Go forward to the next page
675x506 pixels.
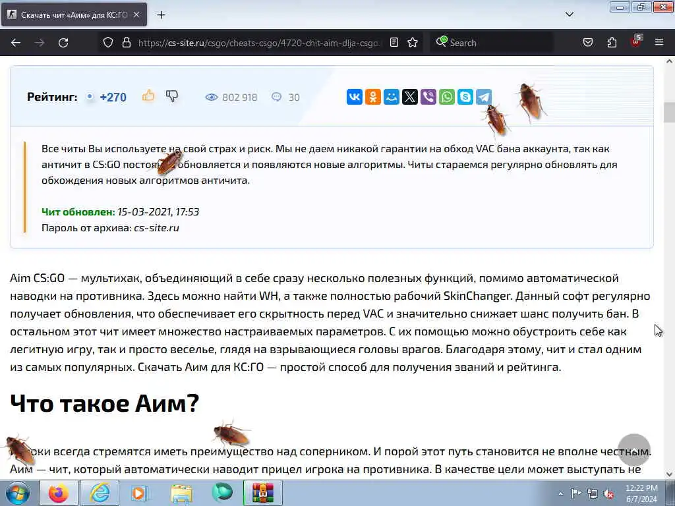coord(40,43)
